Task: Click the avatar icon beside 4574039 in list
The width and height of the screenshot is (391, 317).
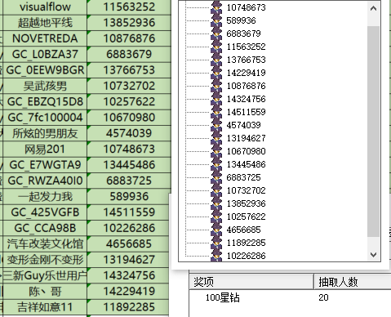Action: point(216,125)
